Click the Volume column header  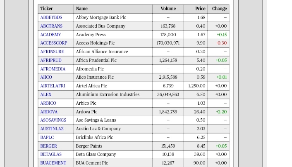coord(168,9)
